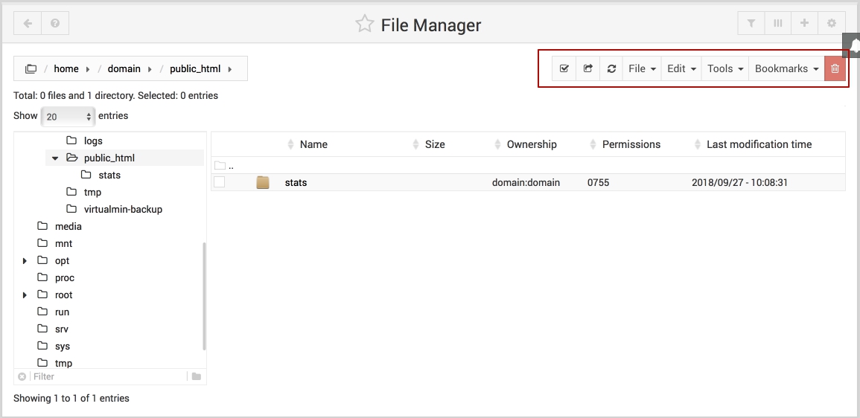Expand the opt folder in tree
The height and width of the screenshot is (418, 860).
[x=25, y=261]
